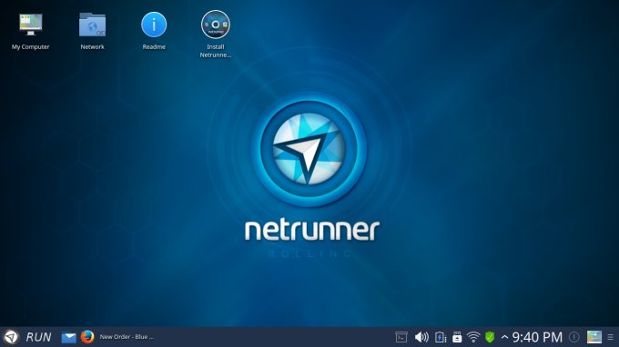This screenshot has height=347, width=619.
Task: Click the show desktop thumbnail icon
Action: 594,337
